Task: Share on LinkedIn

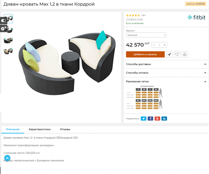Action: click(x=164, y=118)
